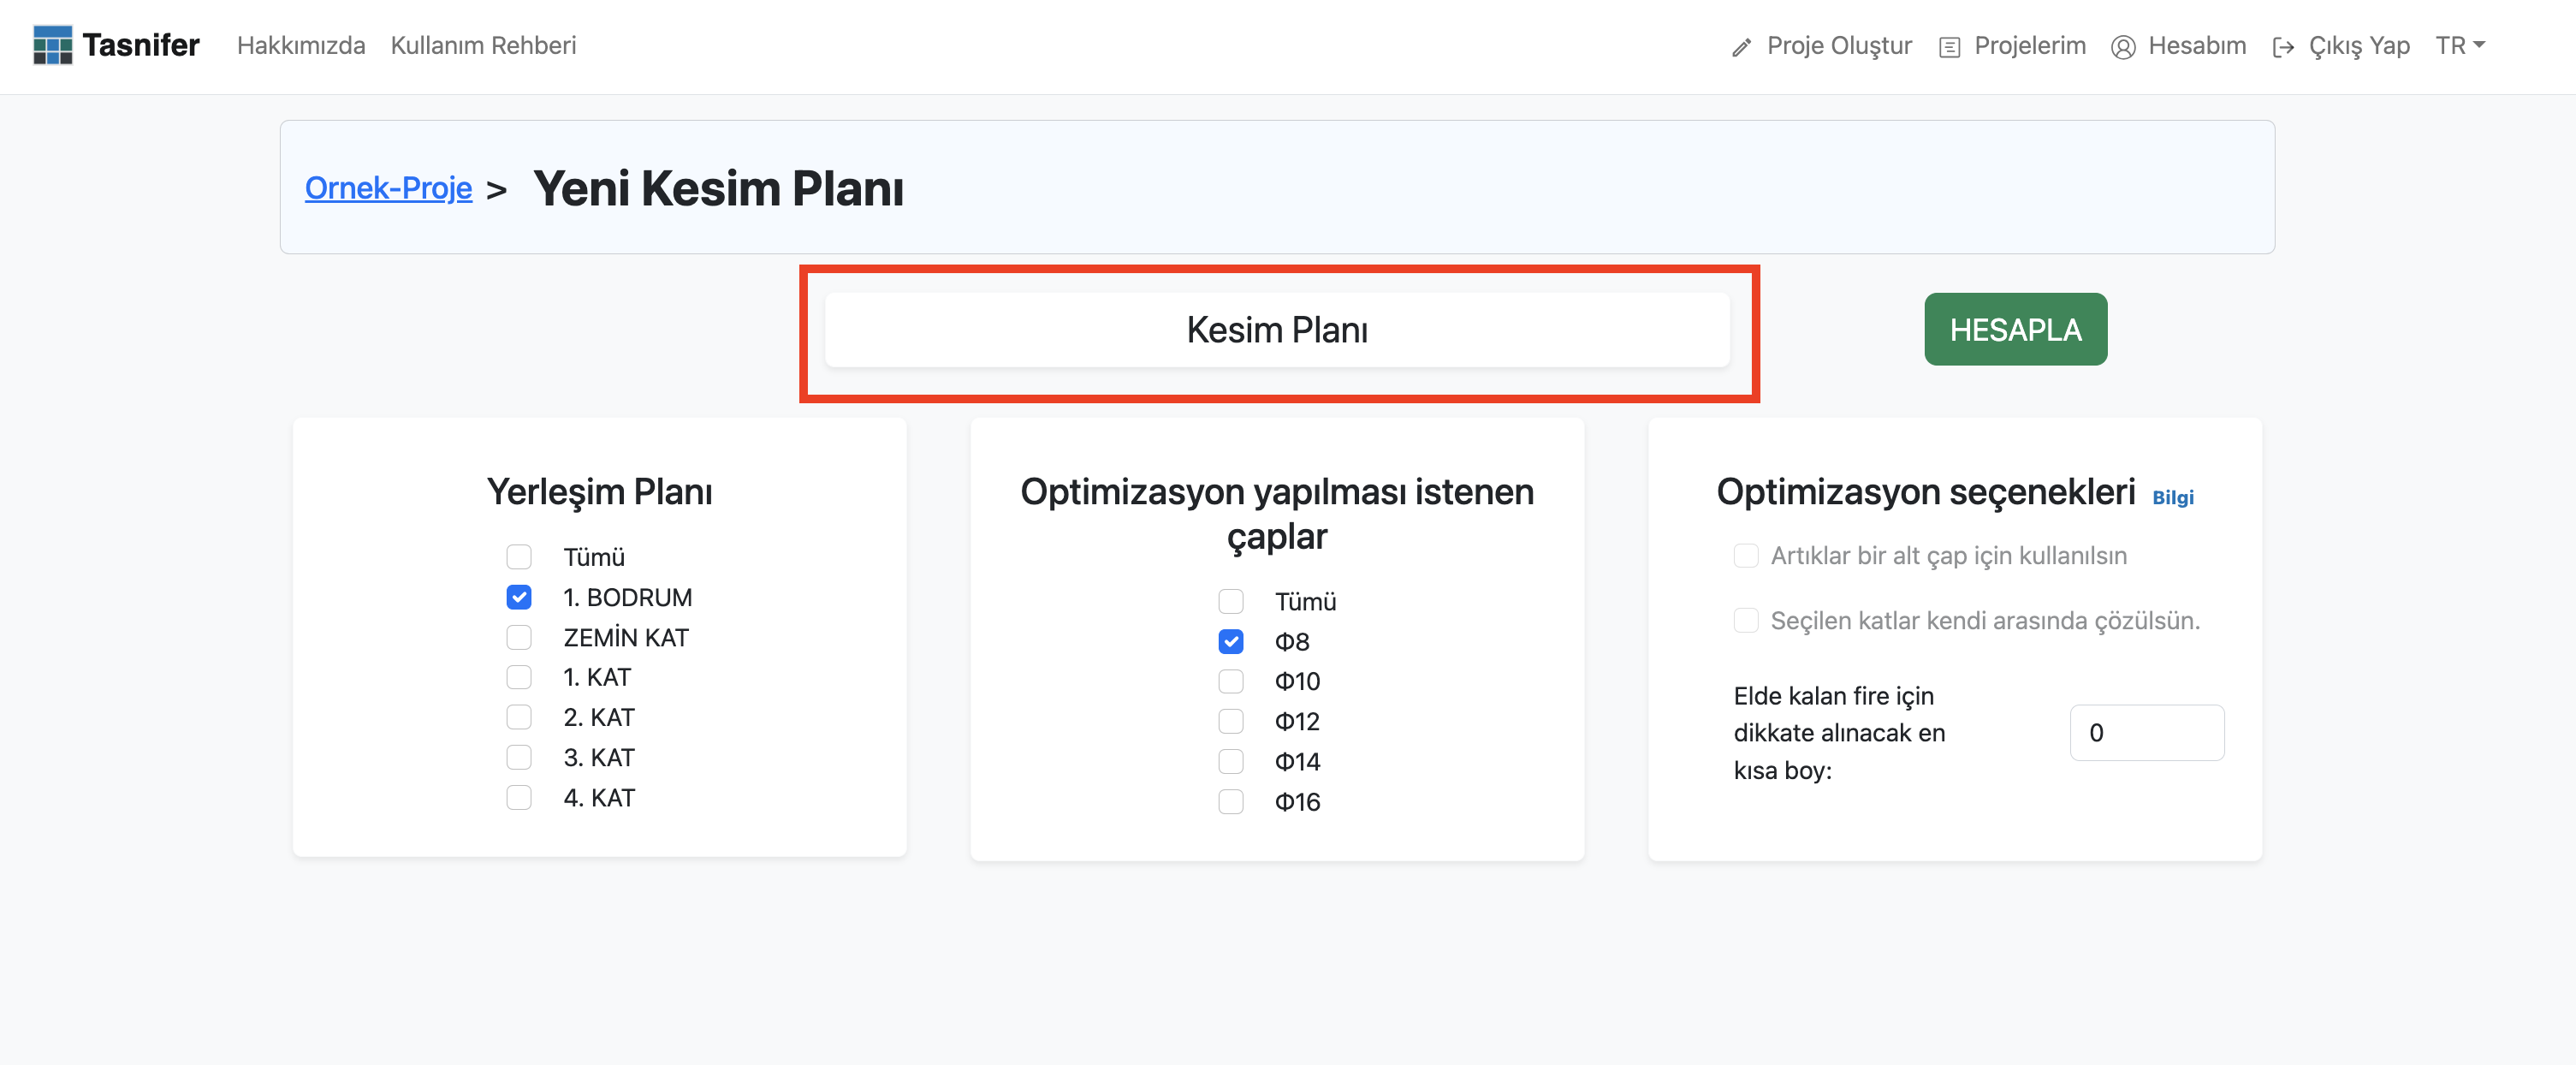
Task: Click the Elde kalan fire için label
Action: tap(1840, 733)
